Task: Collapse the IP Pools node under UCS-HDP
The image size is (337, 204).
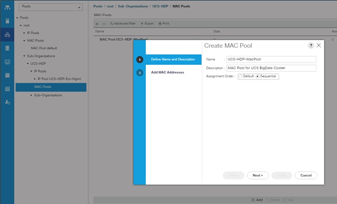Action: [x=31, y=71]
